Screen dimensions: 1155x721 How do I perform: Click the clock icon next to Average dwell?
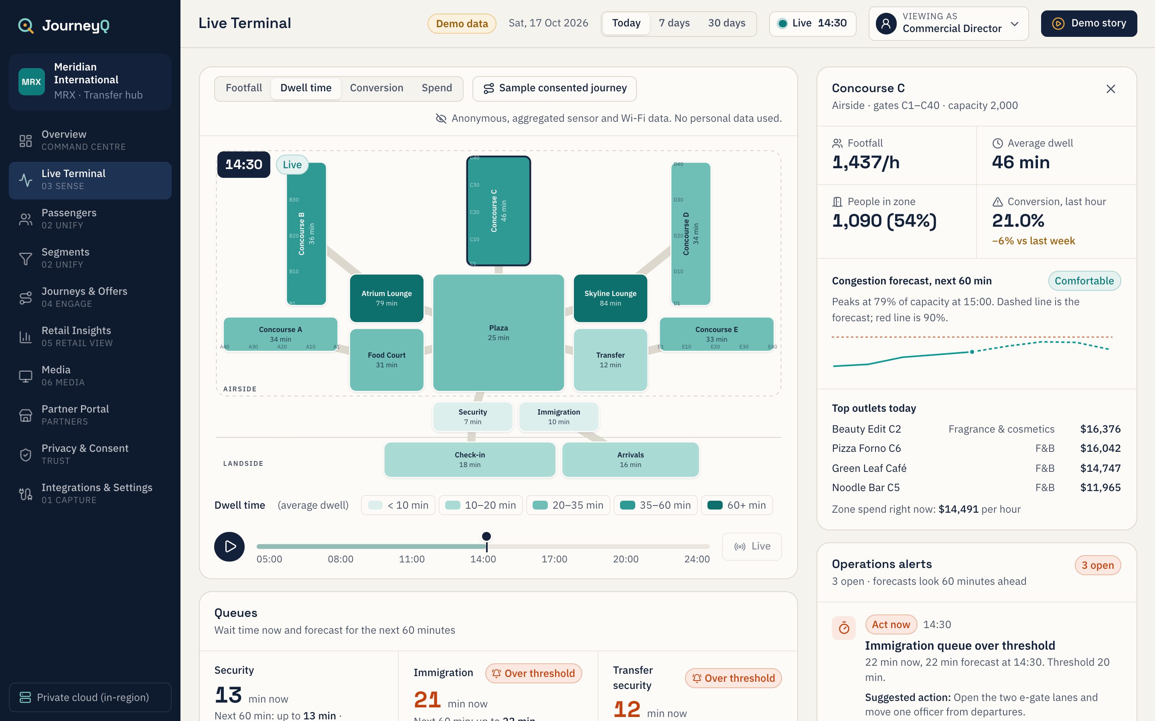(997, 143)
